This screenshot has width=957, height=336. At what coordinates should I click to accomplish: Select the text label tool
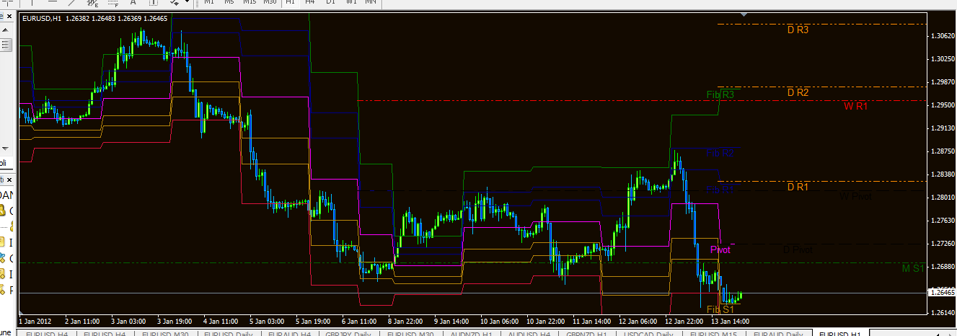[154, 2]
